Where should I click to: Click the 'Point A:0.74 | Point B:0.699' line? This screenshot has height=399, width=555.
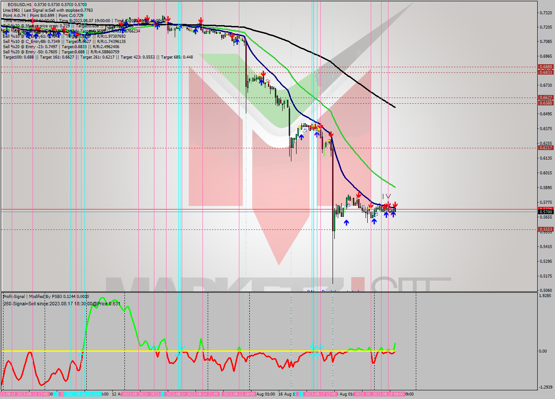click(x=29, y=15)
